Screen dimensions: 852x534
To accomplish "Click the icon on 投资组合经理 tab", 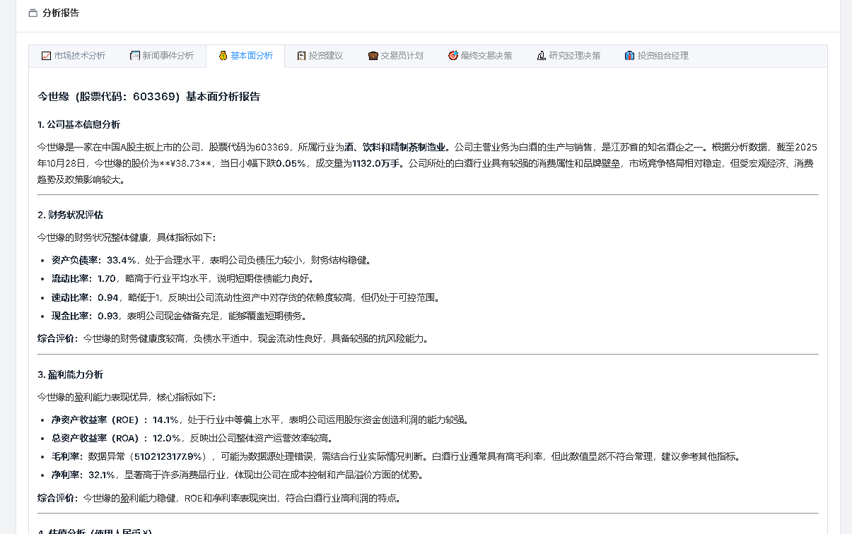I will pos(629,56).
